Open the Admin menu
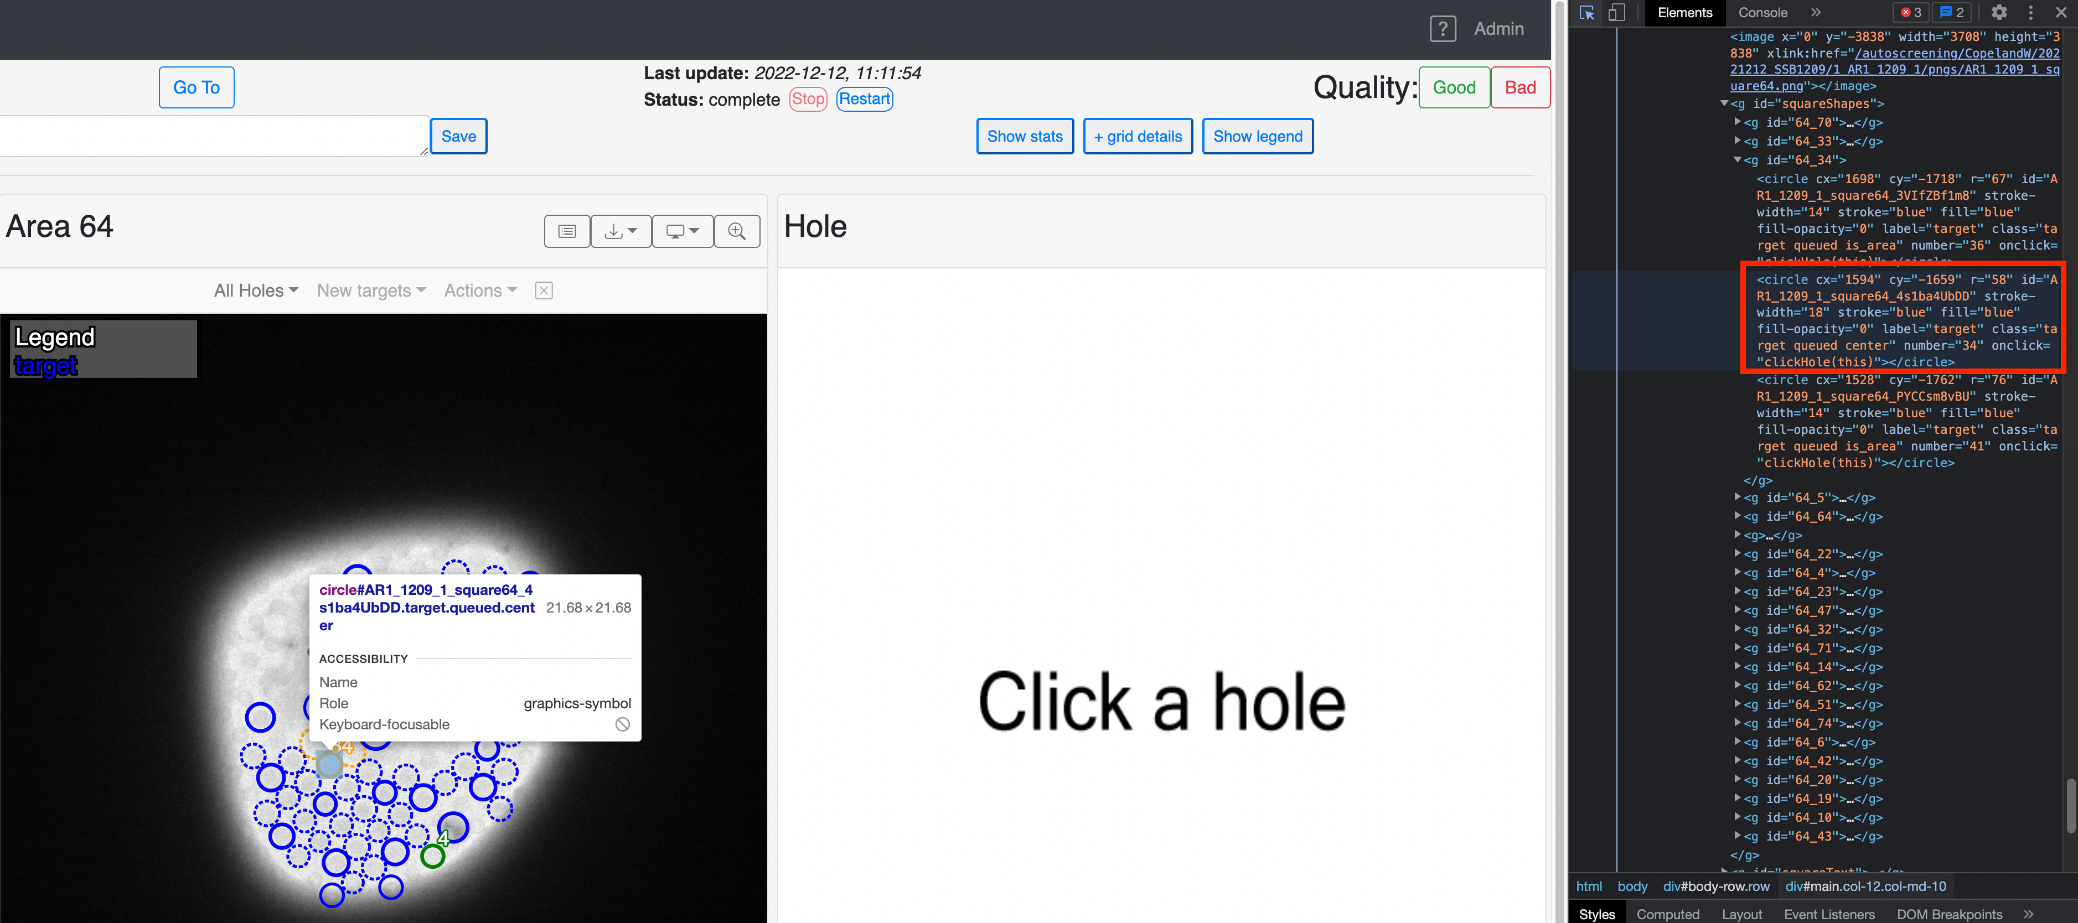This screenshot has width=2078, height=923. 1499,29
